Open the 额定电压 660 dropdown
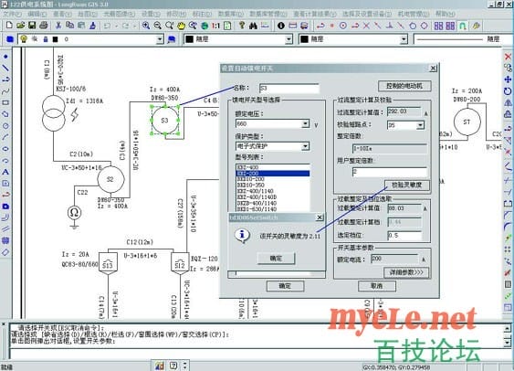 (x=305, y=124)
